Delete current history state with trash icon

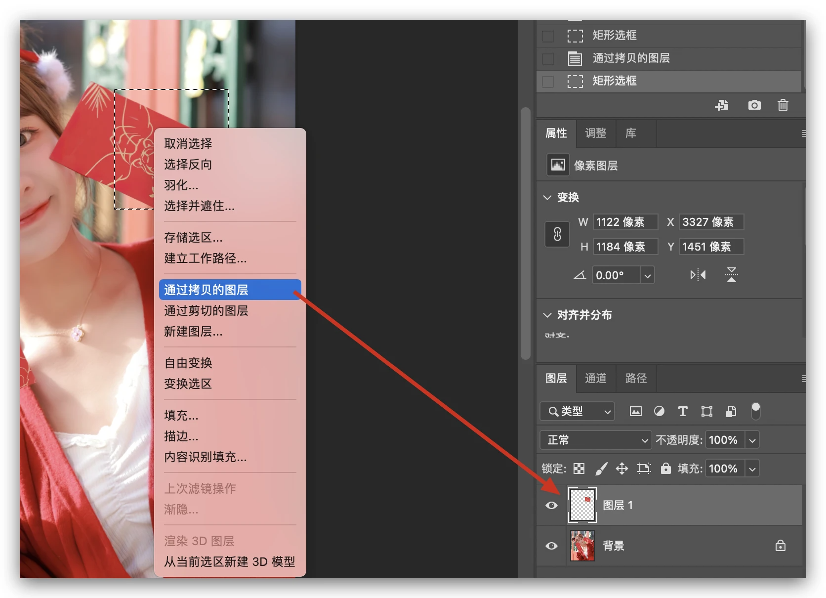tap(783, 105)
